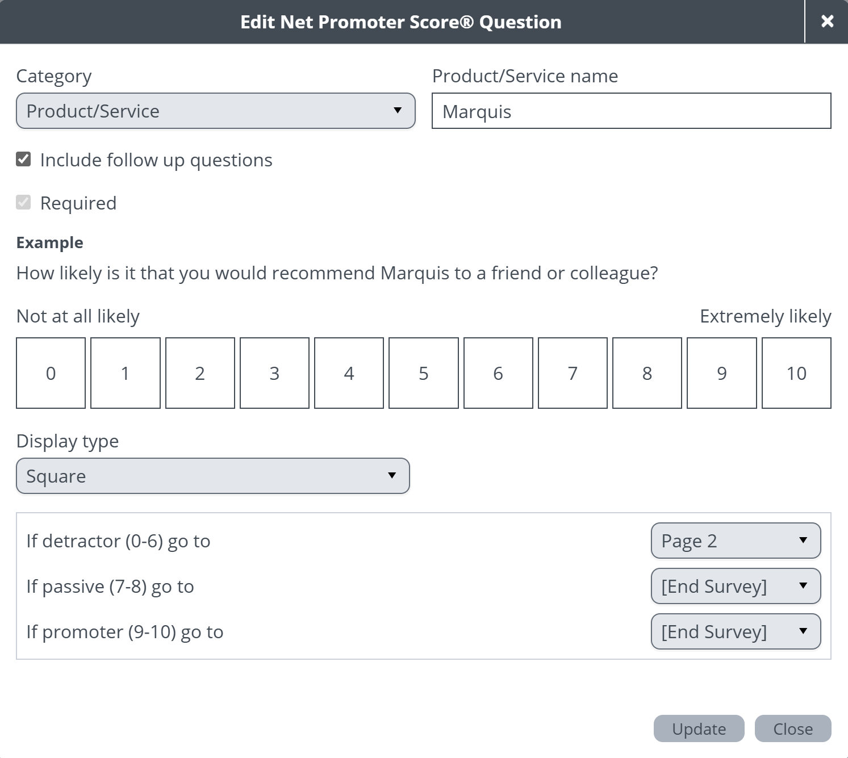Click the Update button
The height and width of the screenshot is (758, 848).
[699, 728]
